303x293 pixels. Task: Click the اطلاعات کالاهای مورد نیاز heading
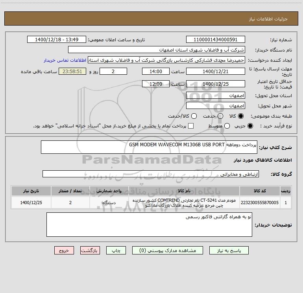(262, 160)
